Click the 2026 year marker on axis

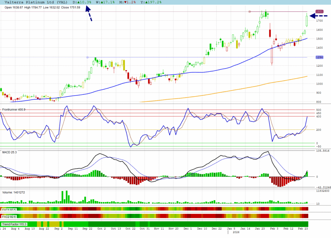point(236,232)
